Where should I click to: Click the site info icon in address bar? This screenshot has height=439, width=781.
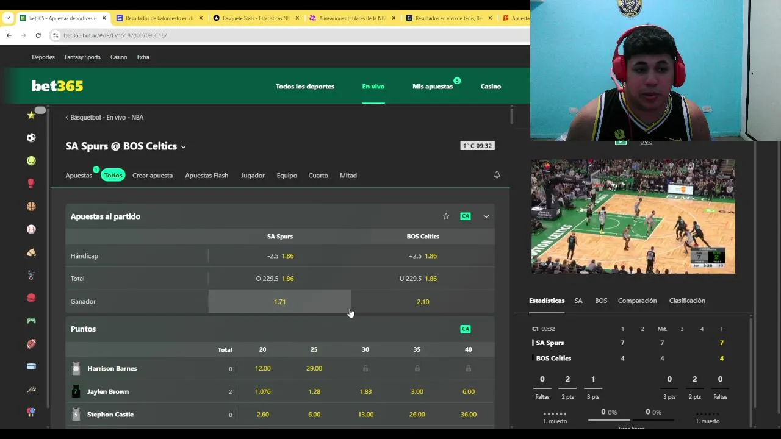coord(56,35)
